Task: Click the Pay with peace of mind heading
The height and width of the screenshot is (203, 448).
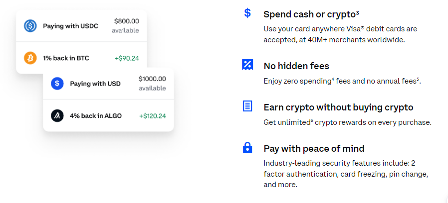Action: click(314, 149)
